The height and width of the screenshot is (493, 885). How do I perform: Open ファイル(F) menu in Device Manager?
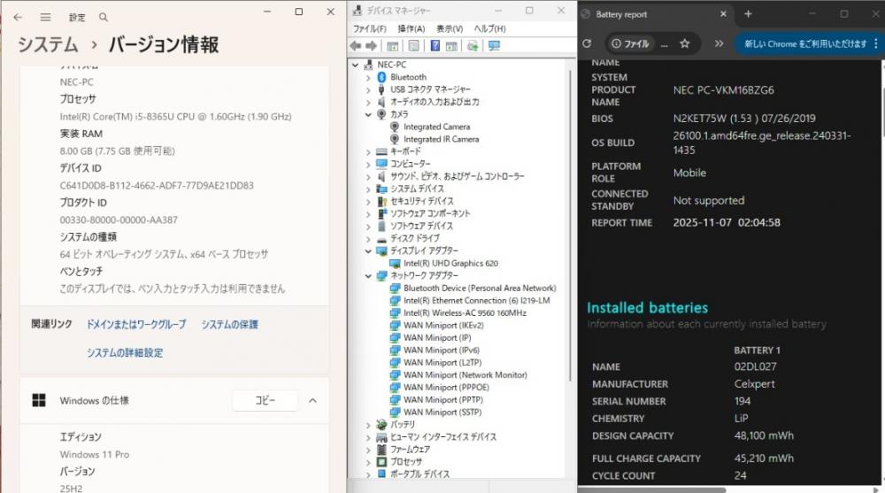370,29
